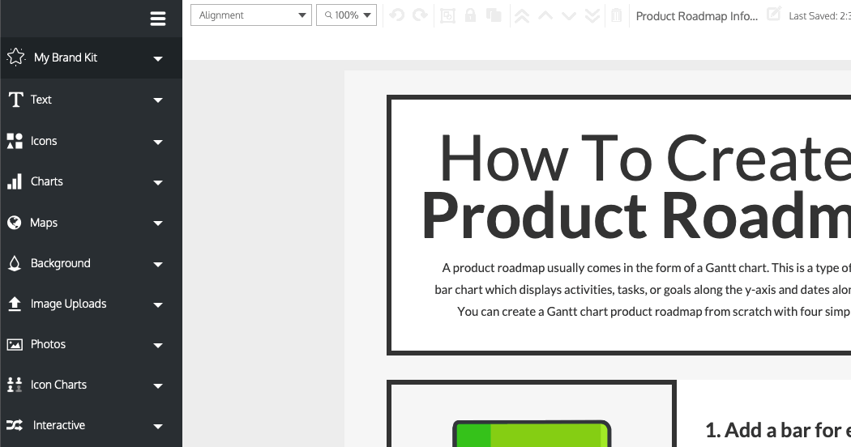Expand the Background section arrow

coord(158,265)
